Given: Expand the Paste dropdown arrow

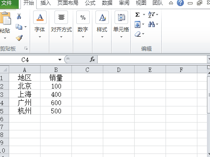Looking at the screenshot, I should [5, 38].
